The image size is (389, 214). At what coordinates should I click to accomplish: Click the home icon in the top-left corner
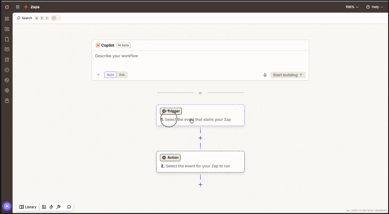(7, 7)
